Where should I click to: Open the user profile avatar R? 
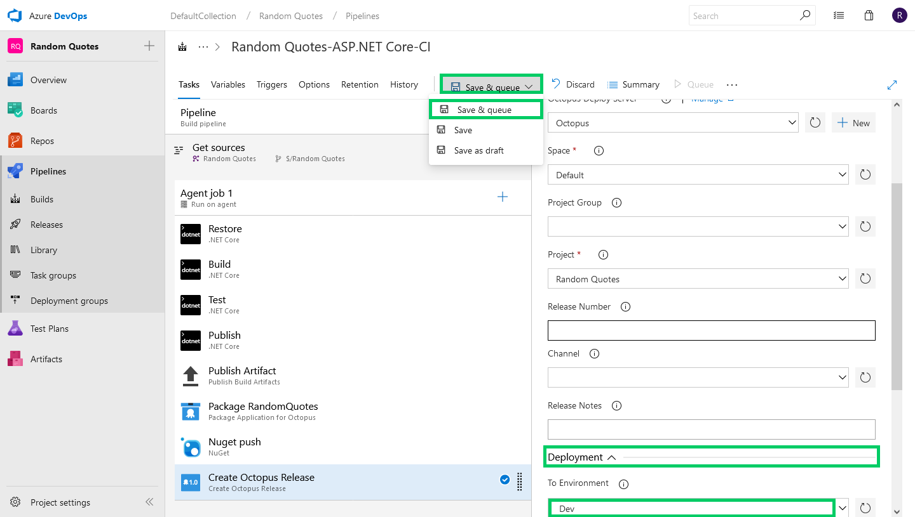click(899, 16)
